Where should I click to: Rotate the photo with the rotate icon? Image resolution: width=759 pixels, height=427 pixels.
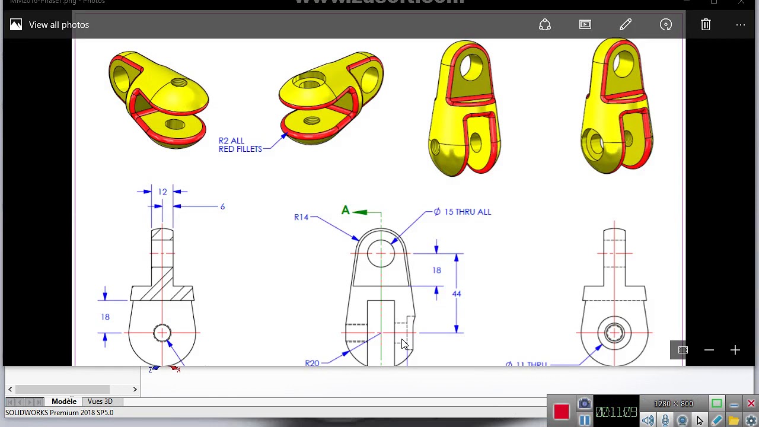666,25
